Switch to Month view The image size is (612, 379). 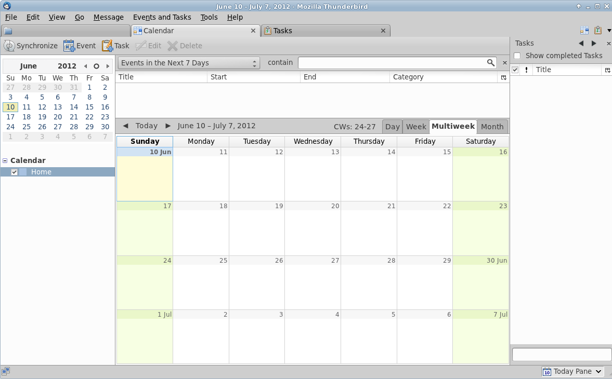(x=492, y=127)
